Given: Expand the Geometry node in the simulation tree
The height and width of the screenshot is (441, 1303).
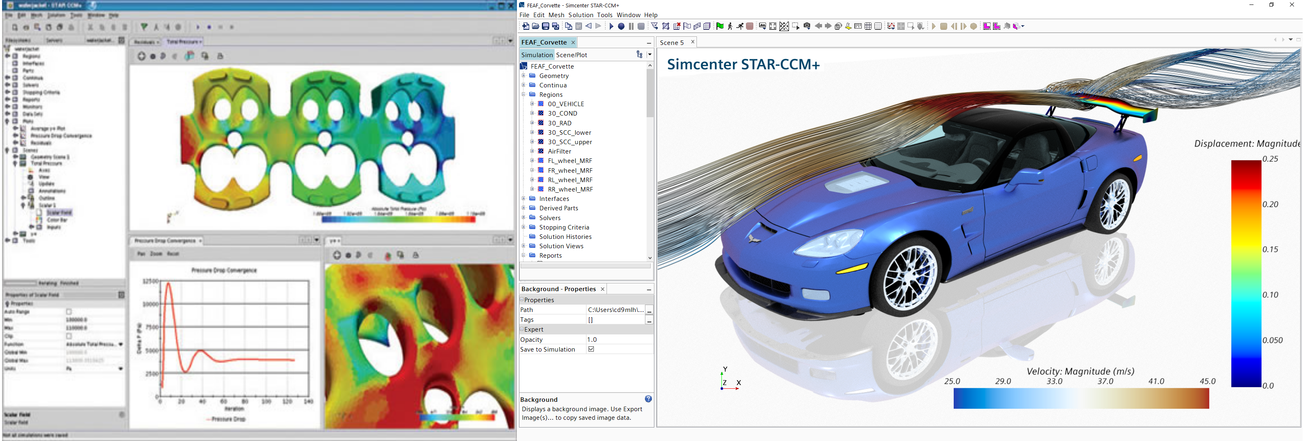Looking at the screenshot, I should click(x=523, y=76).
